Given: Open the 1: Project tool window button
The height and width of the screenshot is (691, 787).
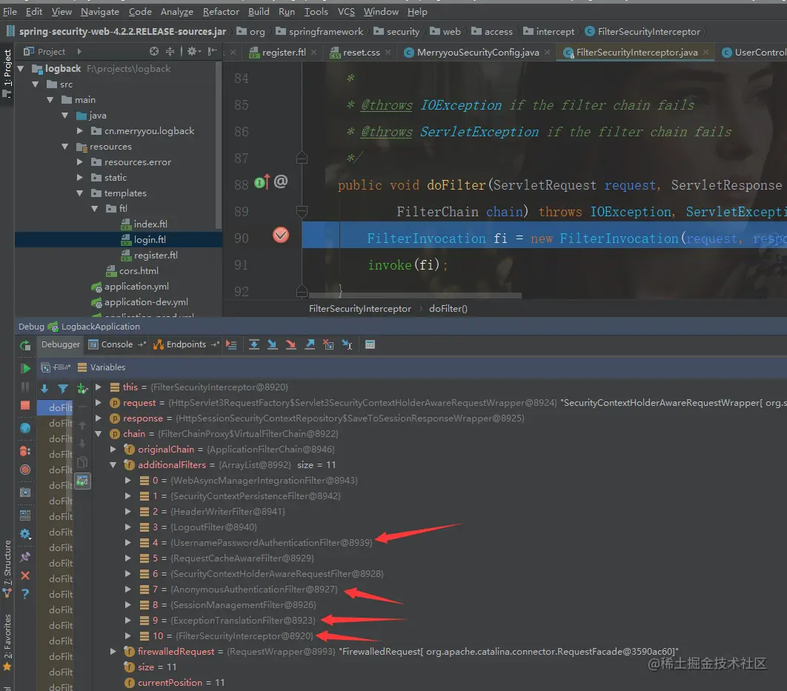Looking at the screenshot, I should pyautogui.click(x=7, y=74).
